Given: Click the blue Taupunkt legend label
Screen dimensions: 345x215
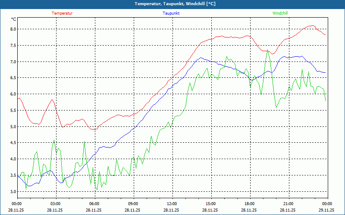Looking at the screenshot, I should pos(171,13).
